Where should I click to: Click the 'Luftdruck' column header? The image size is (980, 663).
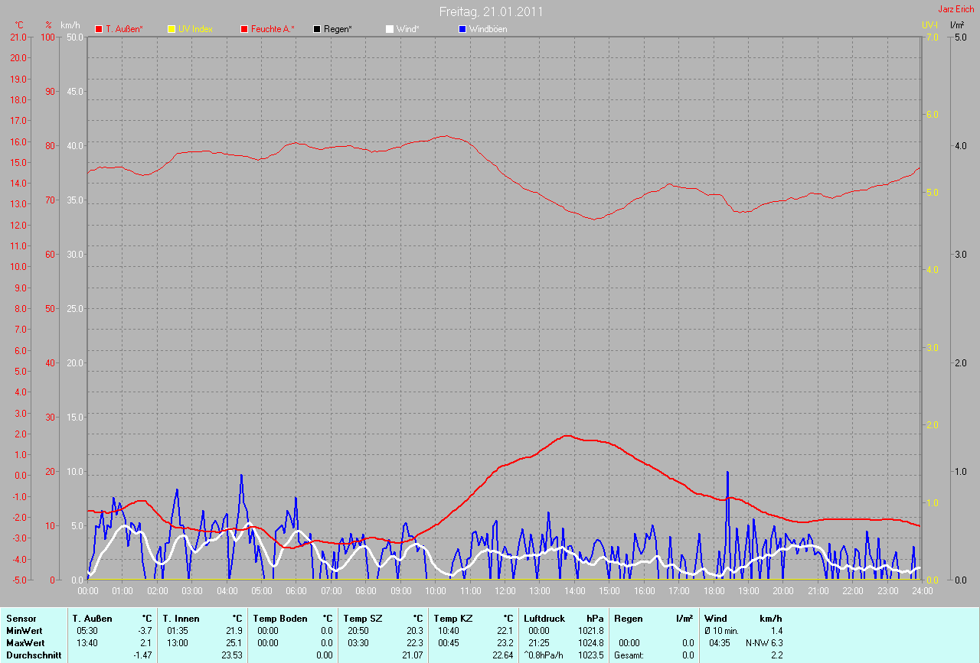[x=544, y=618]
